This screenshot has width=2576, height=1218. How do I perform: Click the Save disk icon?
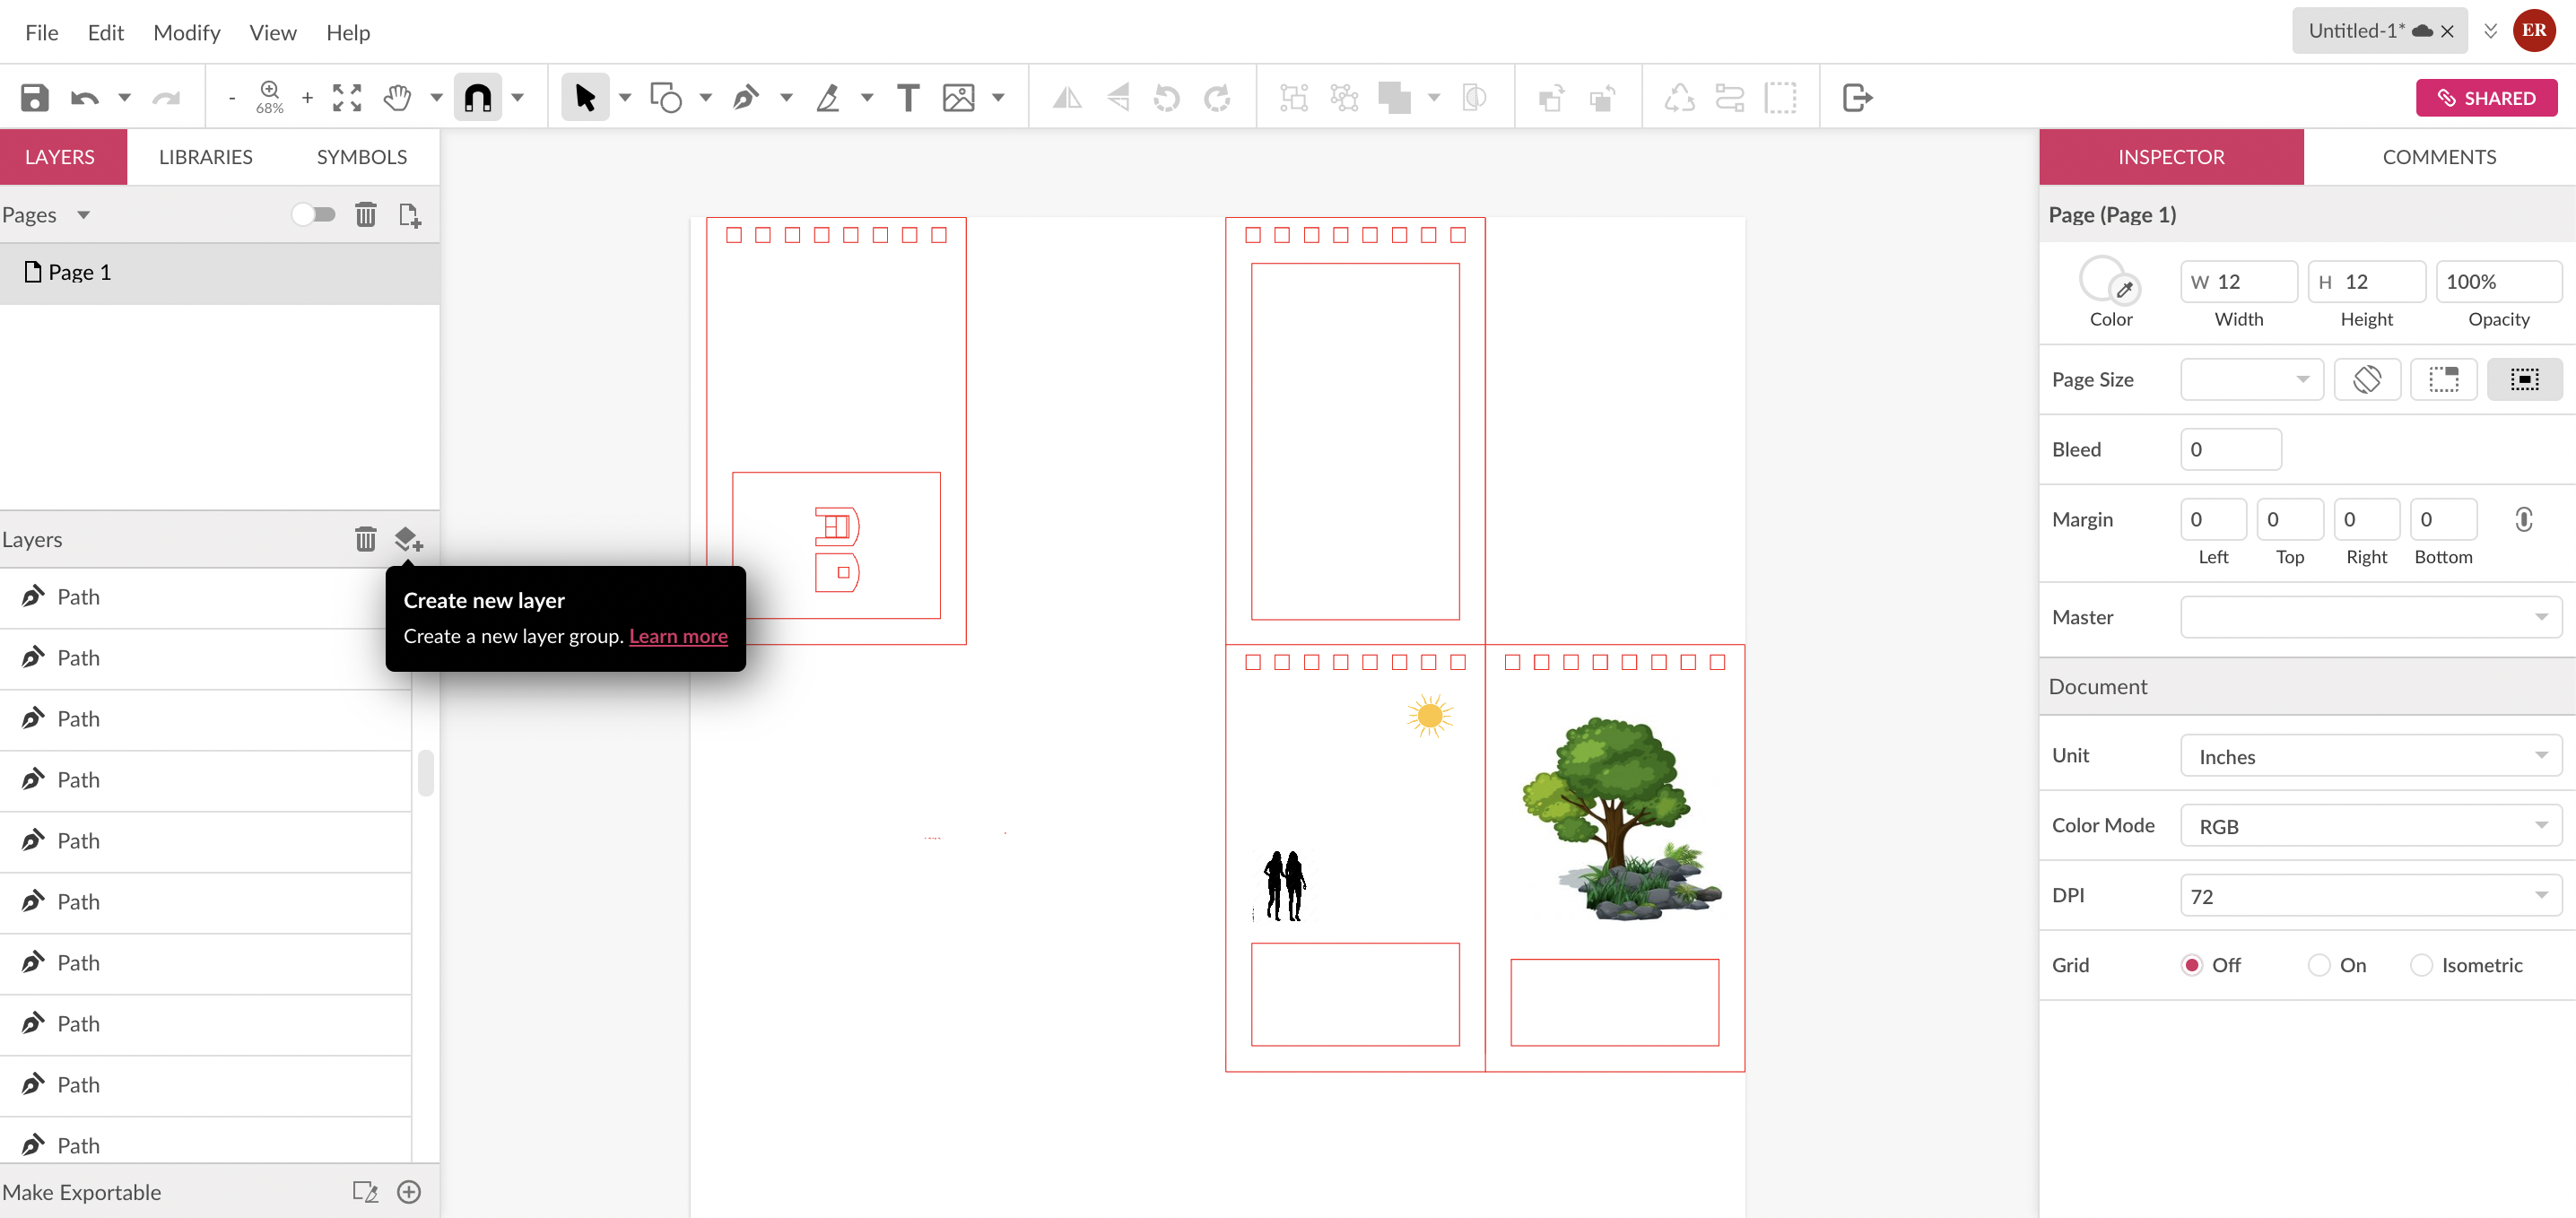click(x=34, y=98)
